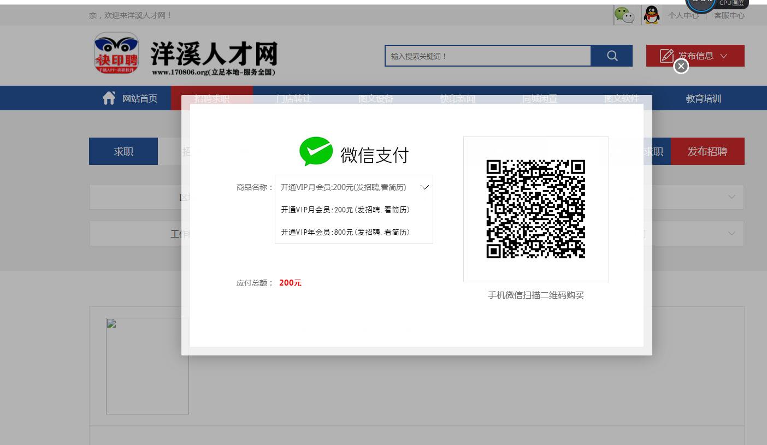Click the 200元 total amount text
The width and height of the screenshot is (767, 445).
tap(290, 283)
